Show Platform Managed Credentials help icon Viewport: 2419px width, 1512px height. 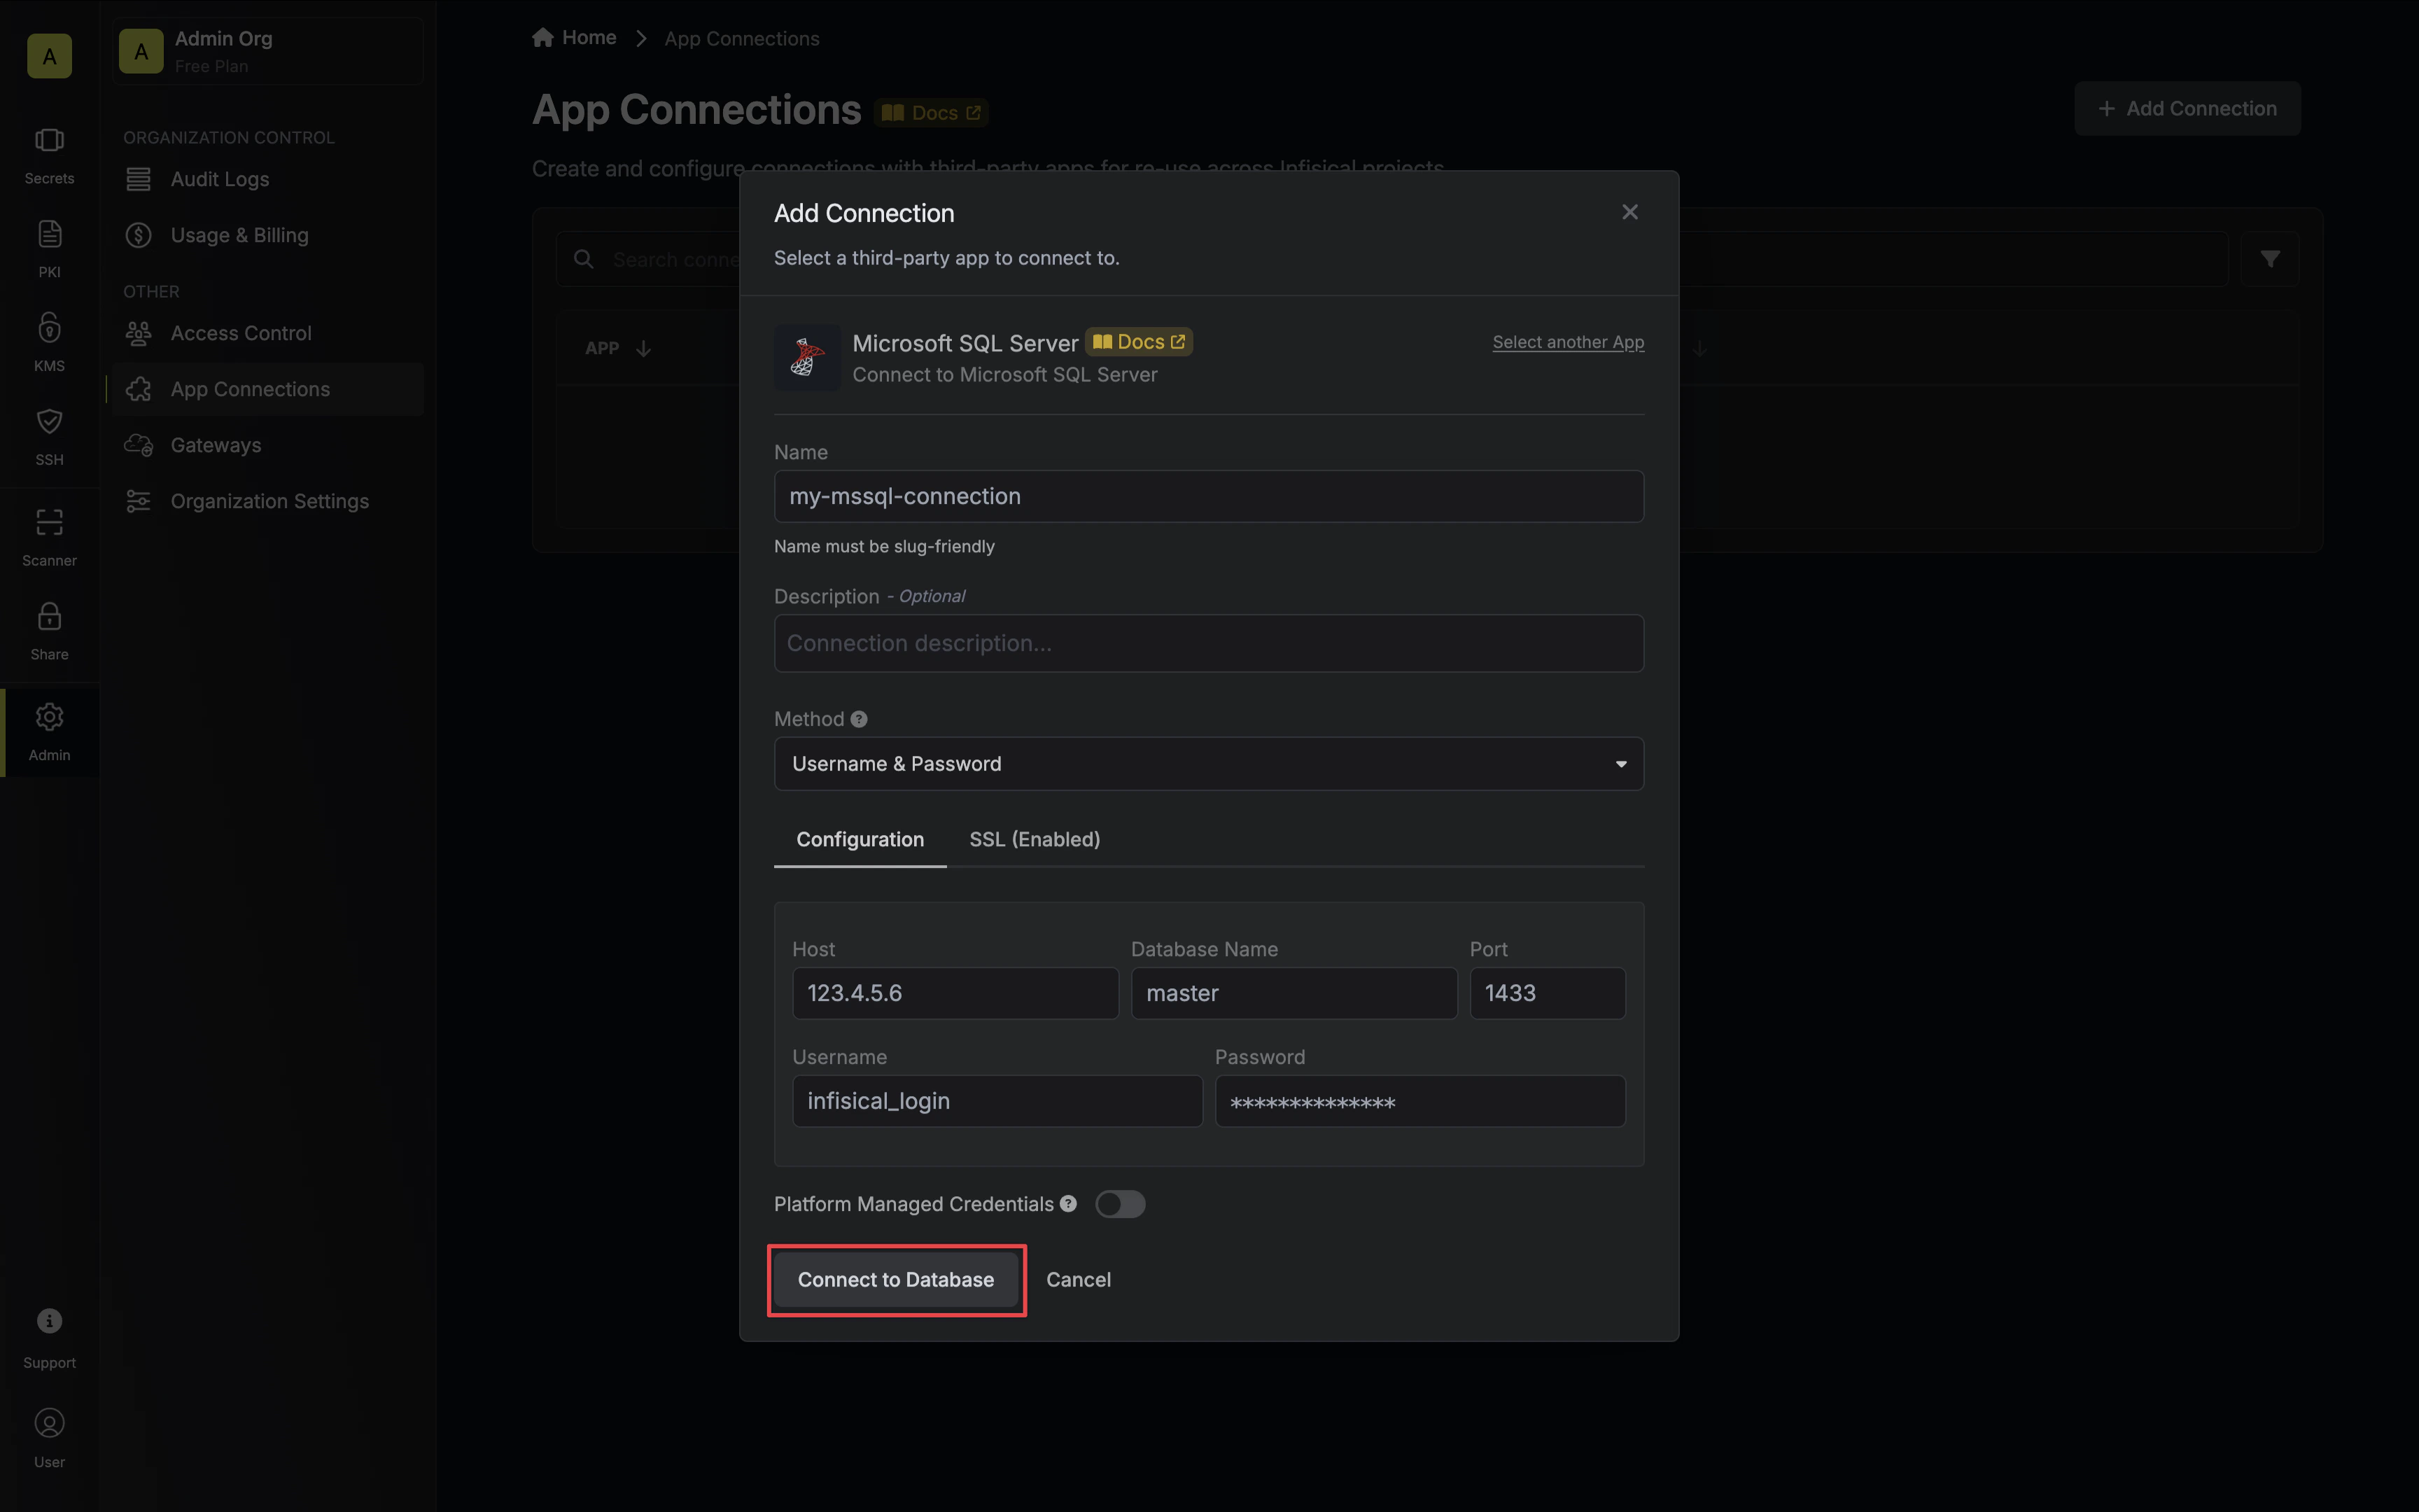[x=1069, y=1204]
